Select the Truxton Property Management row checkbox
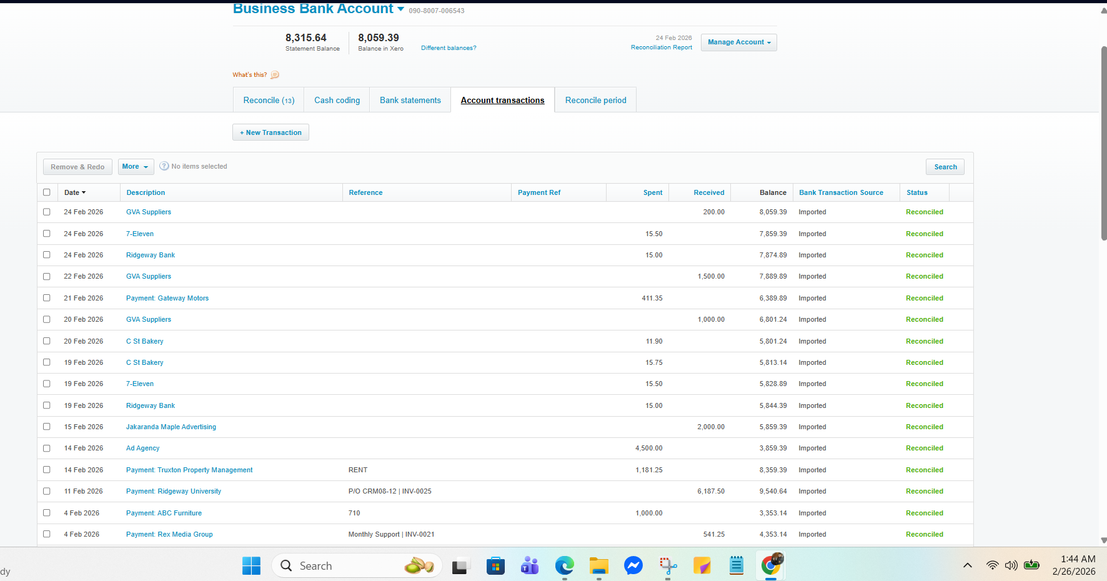Viewport: 1107px width, 581px height. click(47, 470)
